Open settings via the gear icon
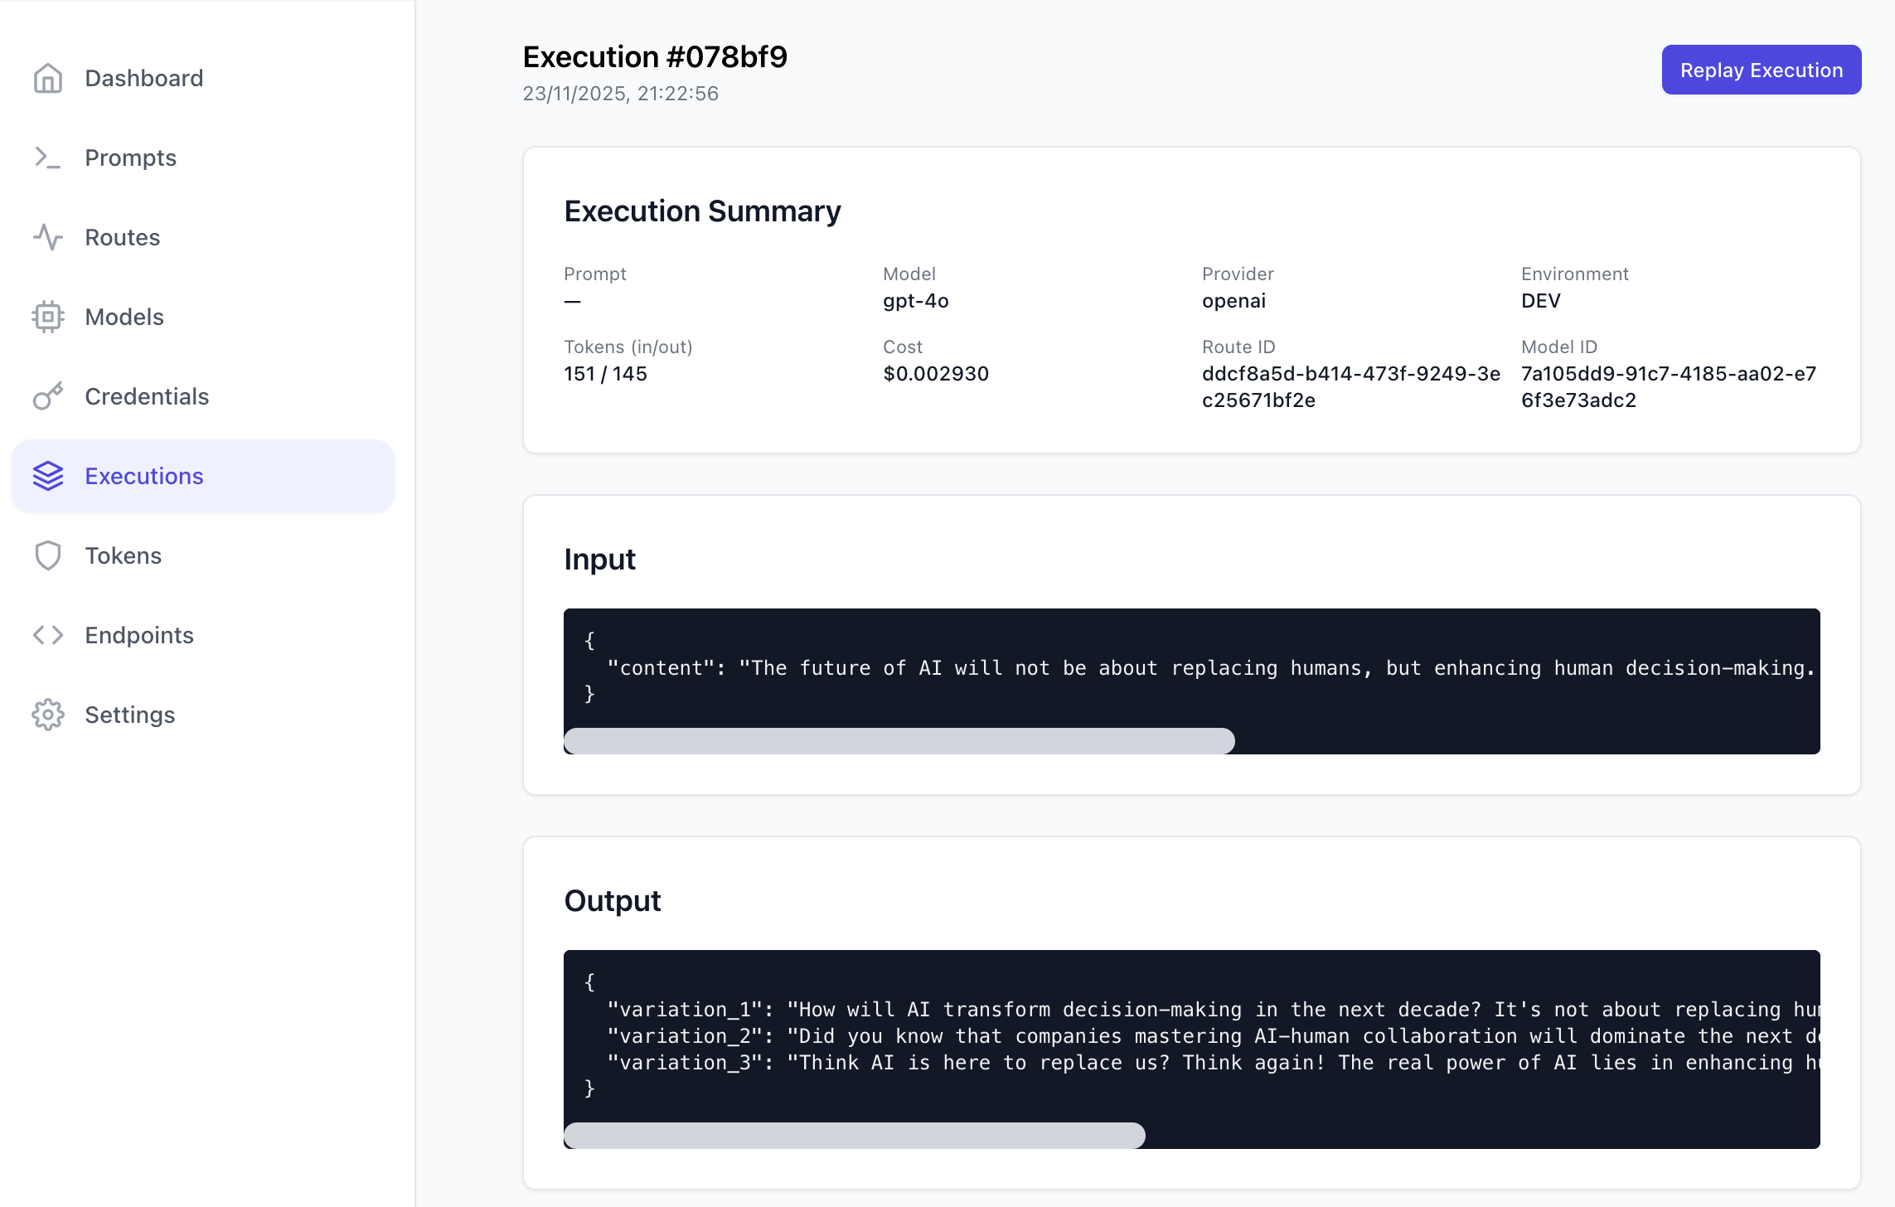 48,715
